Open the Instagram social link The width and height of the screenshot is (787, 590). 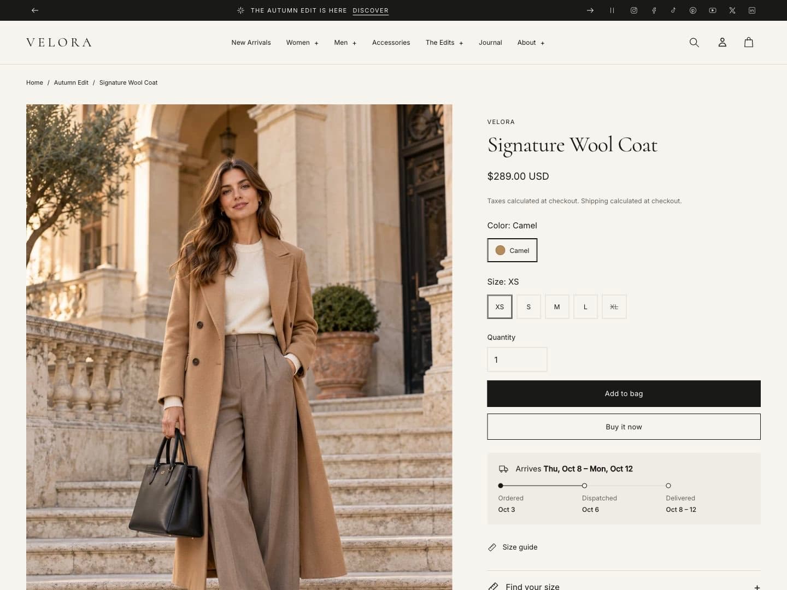[634, 10]
